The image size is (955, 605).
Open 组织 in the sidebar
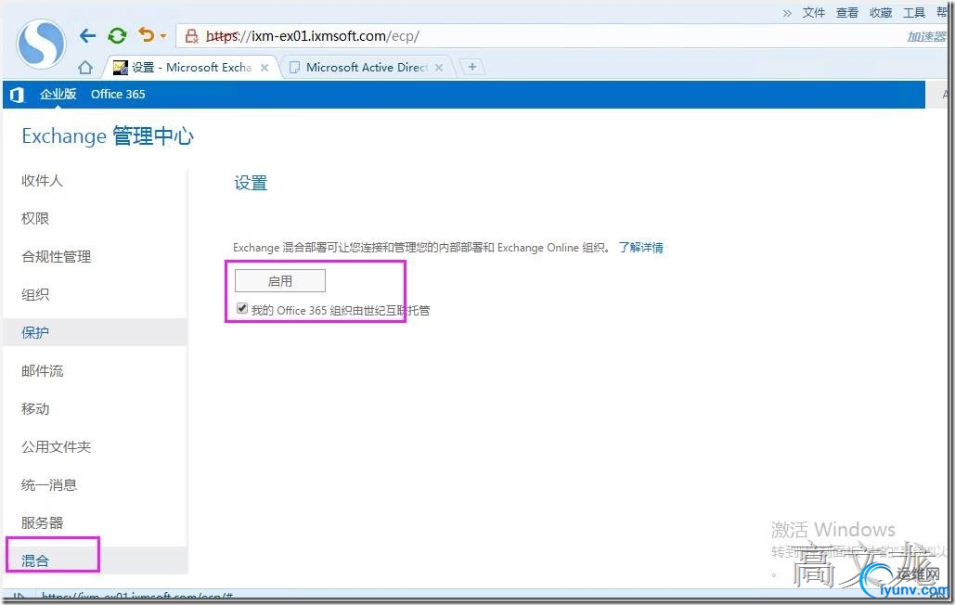click(x=34, y=294)
